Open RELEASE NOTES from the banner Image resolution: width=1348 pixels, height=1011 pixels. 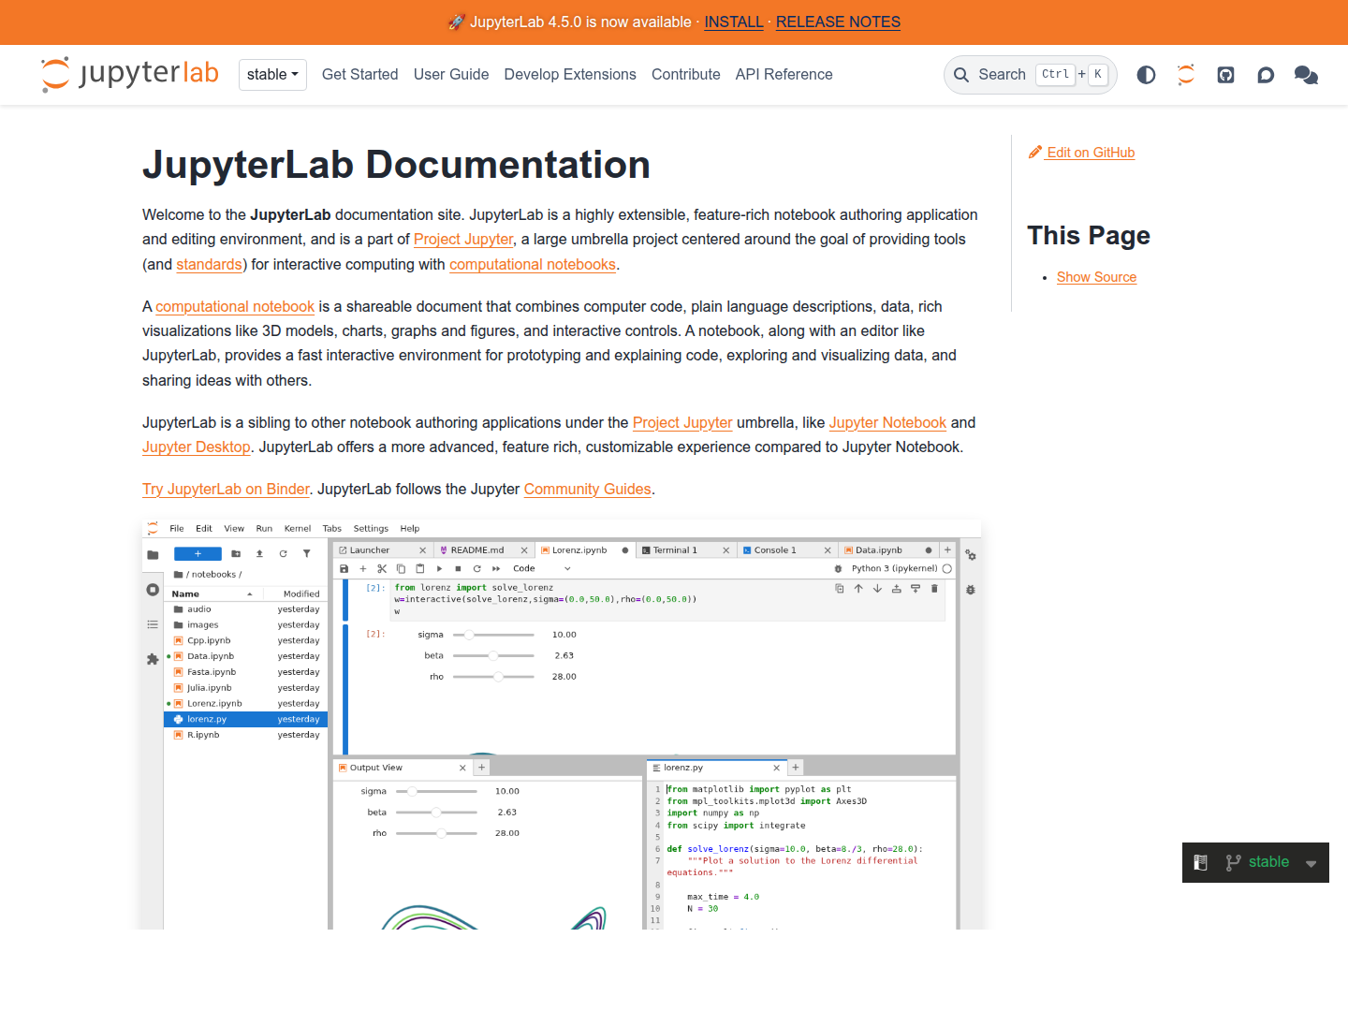click(838, 22)
